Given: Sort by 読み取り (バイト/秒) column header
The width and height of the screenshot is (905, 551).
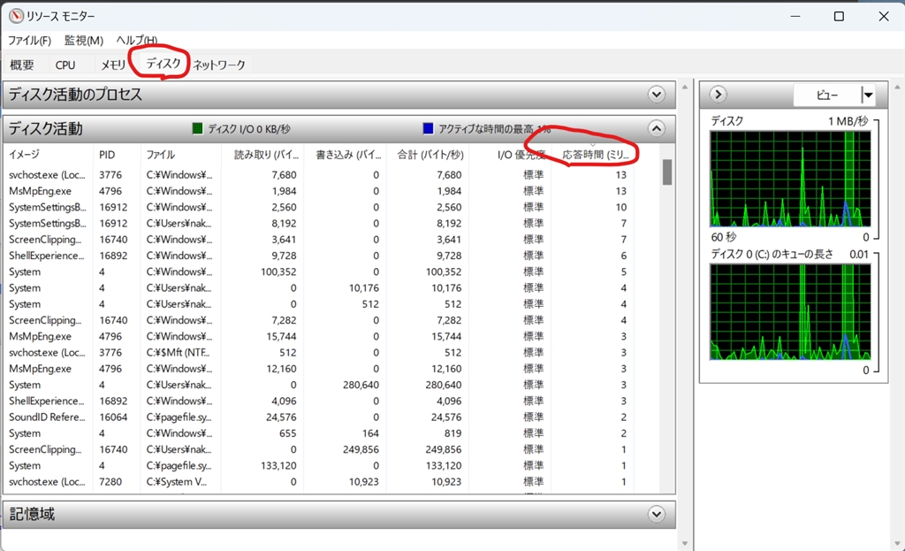Looking at the screenshot, I should coord(262,155).
